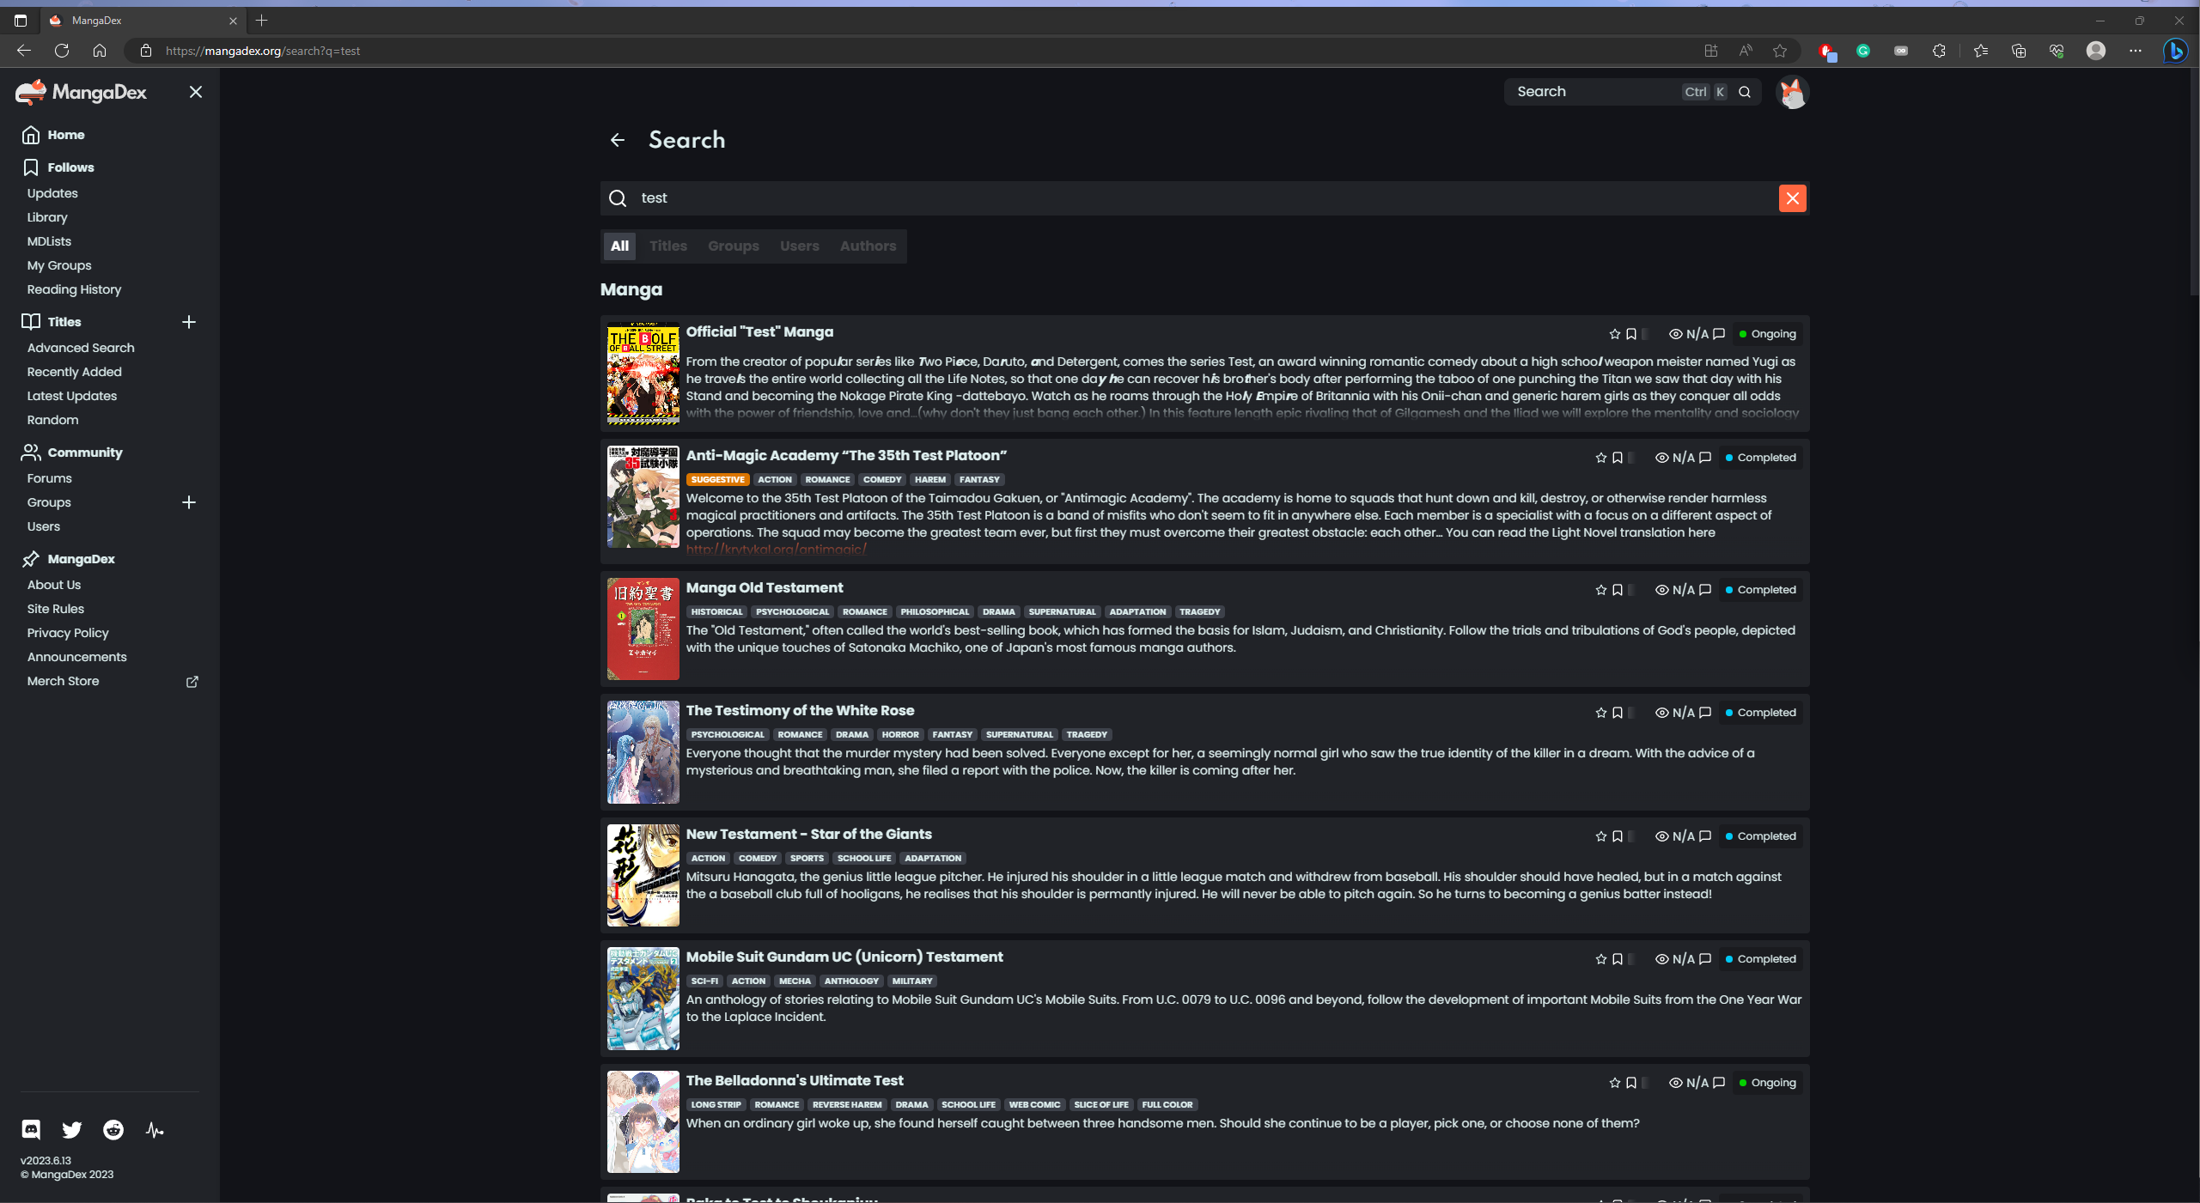
Task: Open Merch Store link
Action: point(63,681)
